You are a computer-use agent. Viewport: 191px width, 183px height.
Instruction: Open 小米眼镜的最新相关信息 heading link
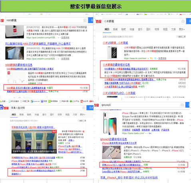click(x=116, y=64)
